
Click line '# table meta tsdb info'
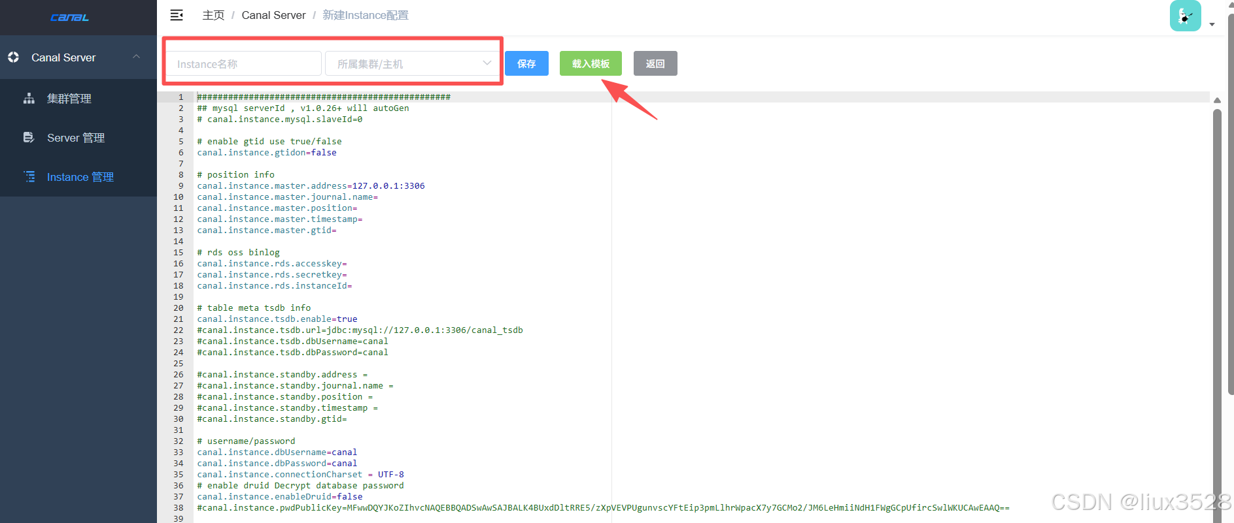coord(254,308)
